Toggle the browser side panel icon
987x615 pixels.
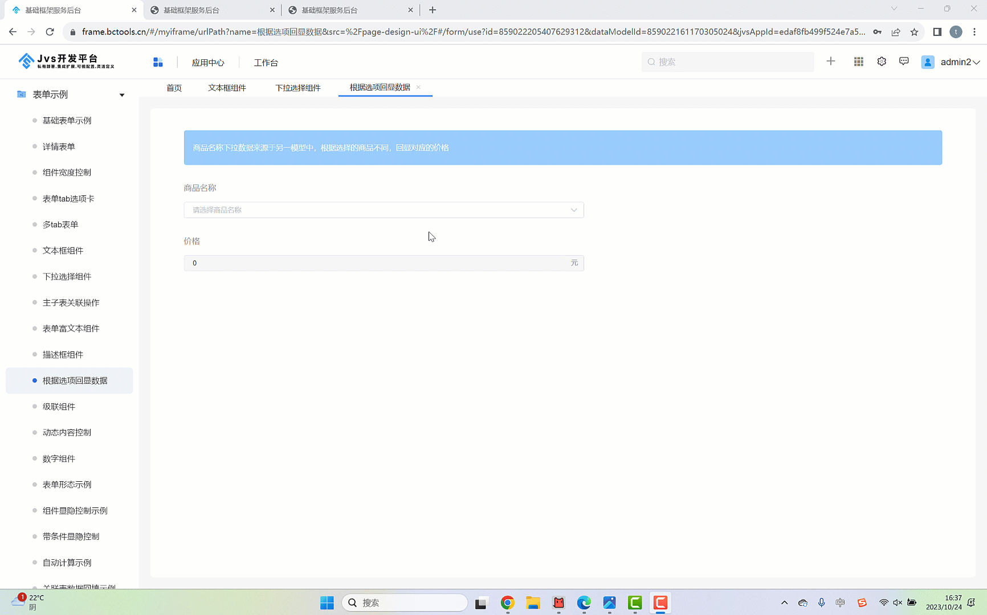coord(937,32)
